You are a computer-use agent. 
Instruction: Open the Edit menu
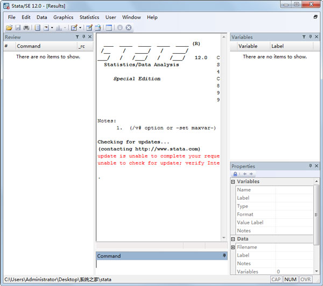(26, 17)
